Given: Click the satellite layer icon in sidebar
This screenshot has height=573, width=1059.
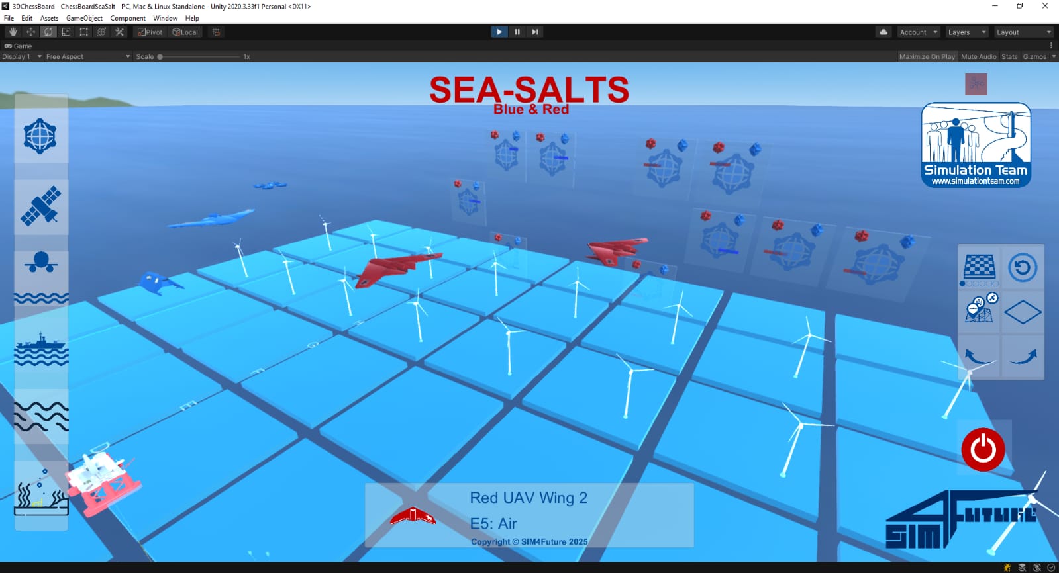Looking at the screenshot, I should tap(40, 206).
